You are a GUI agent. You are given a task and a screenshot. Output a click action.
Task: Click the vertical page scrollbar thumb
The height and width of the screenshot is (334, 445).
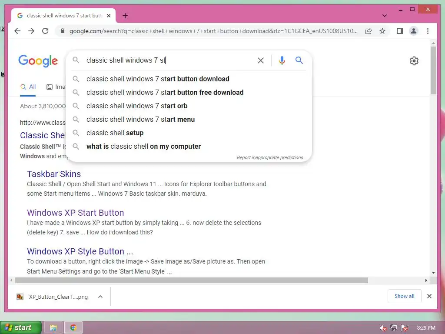(x=433, y=70)
